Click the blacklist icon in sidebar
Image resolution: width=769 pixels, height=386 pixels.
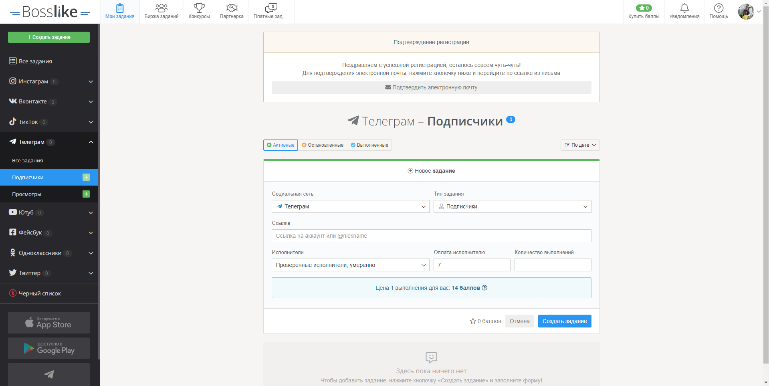pyautogui.click(x=13, y=293)
